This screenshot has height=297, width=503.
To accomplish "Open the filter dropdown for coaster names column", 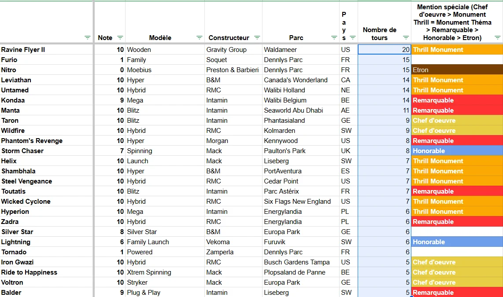I will (87, 38).
